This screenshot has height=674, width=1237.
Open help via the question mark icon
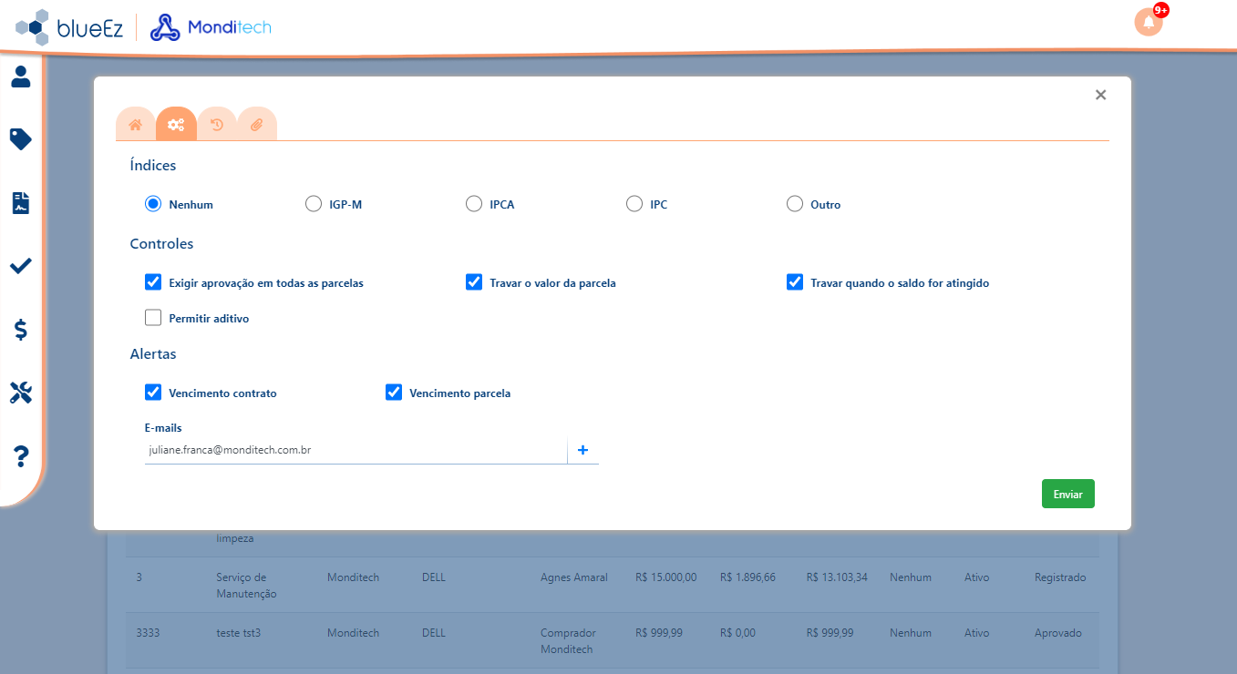click(x=21, y=456)
